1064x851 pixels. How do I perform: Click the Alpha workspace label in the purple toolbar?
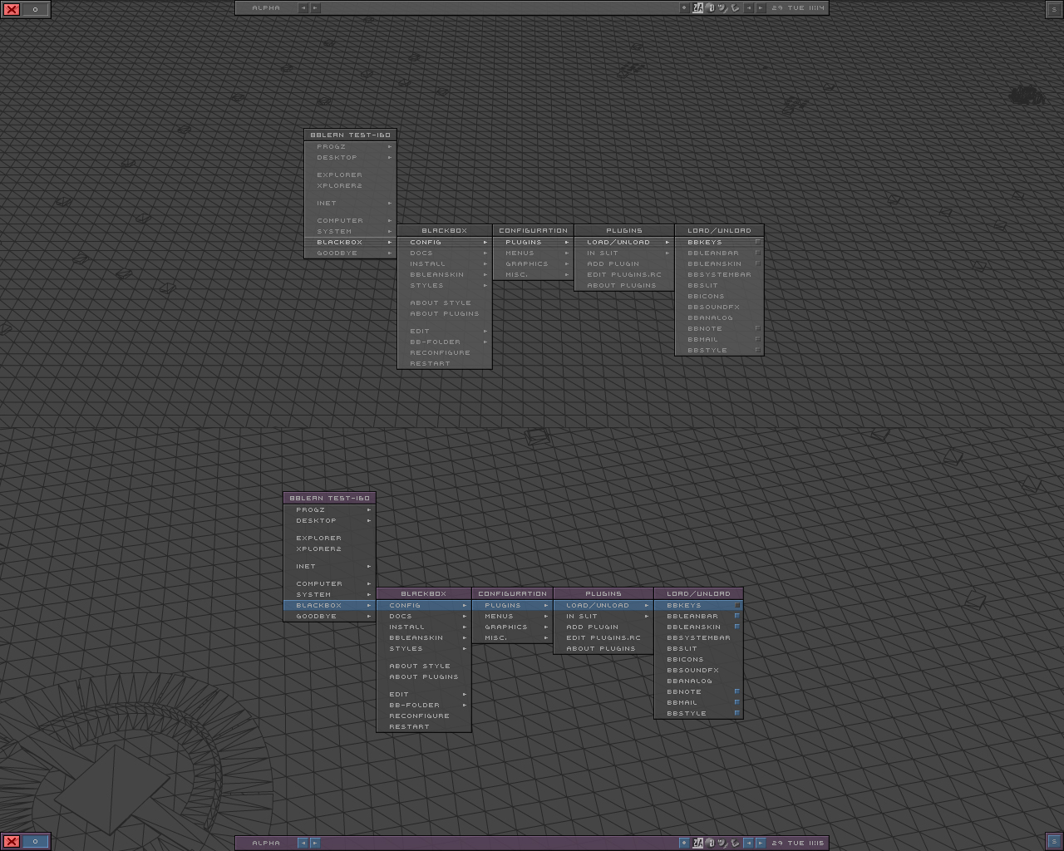(266, 843)
